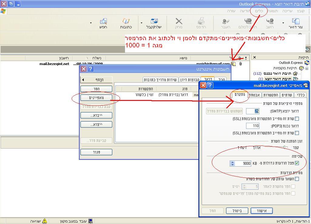Click the Inbox (תיבת דואר נכנס) folder icon
This screenshot has height=224, width=311.
[295, 74]
